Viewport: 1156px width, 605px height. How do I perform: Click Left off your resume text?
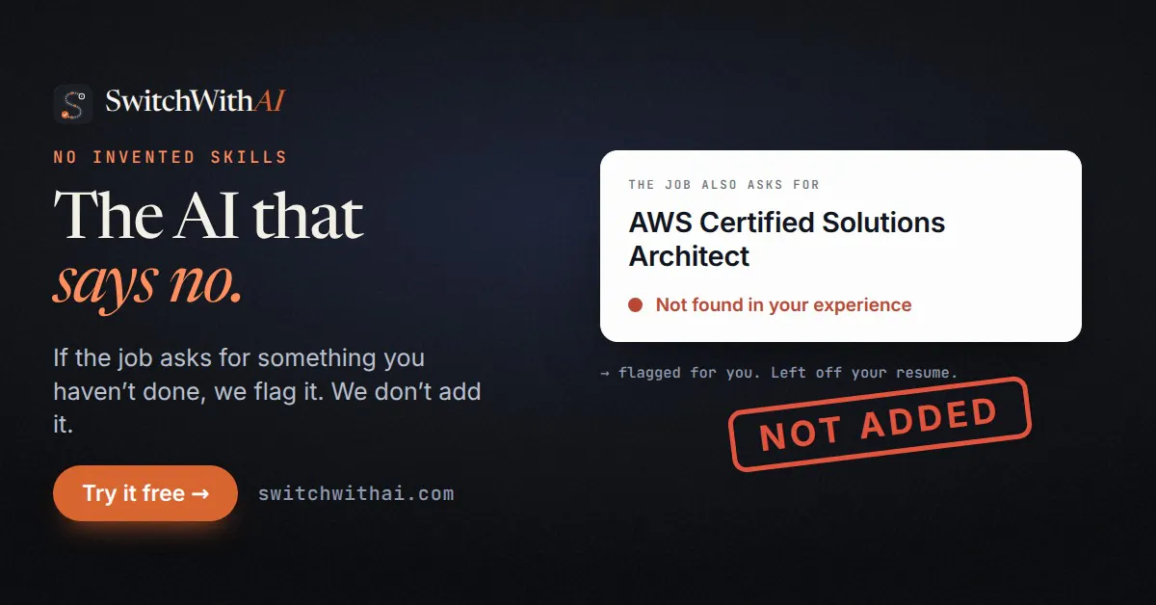(x=864, y=373)
